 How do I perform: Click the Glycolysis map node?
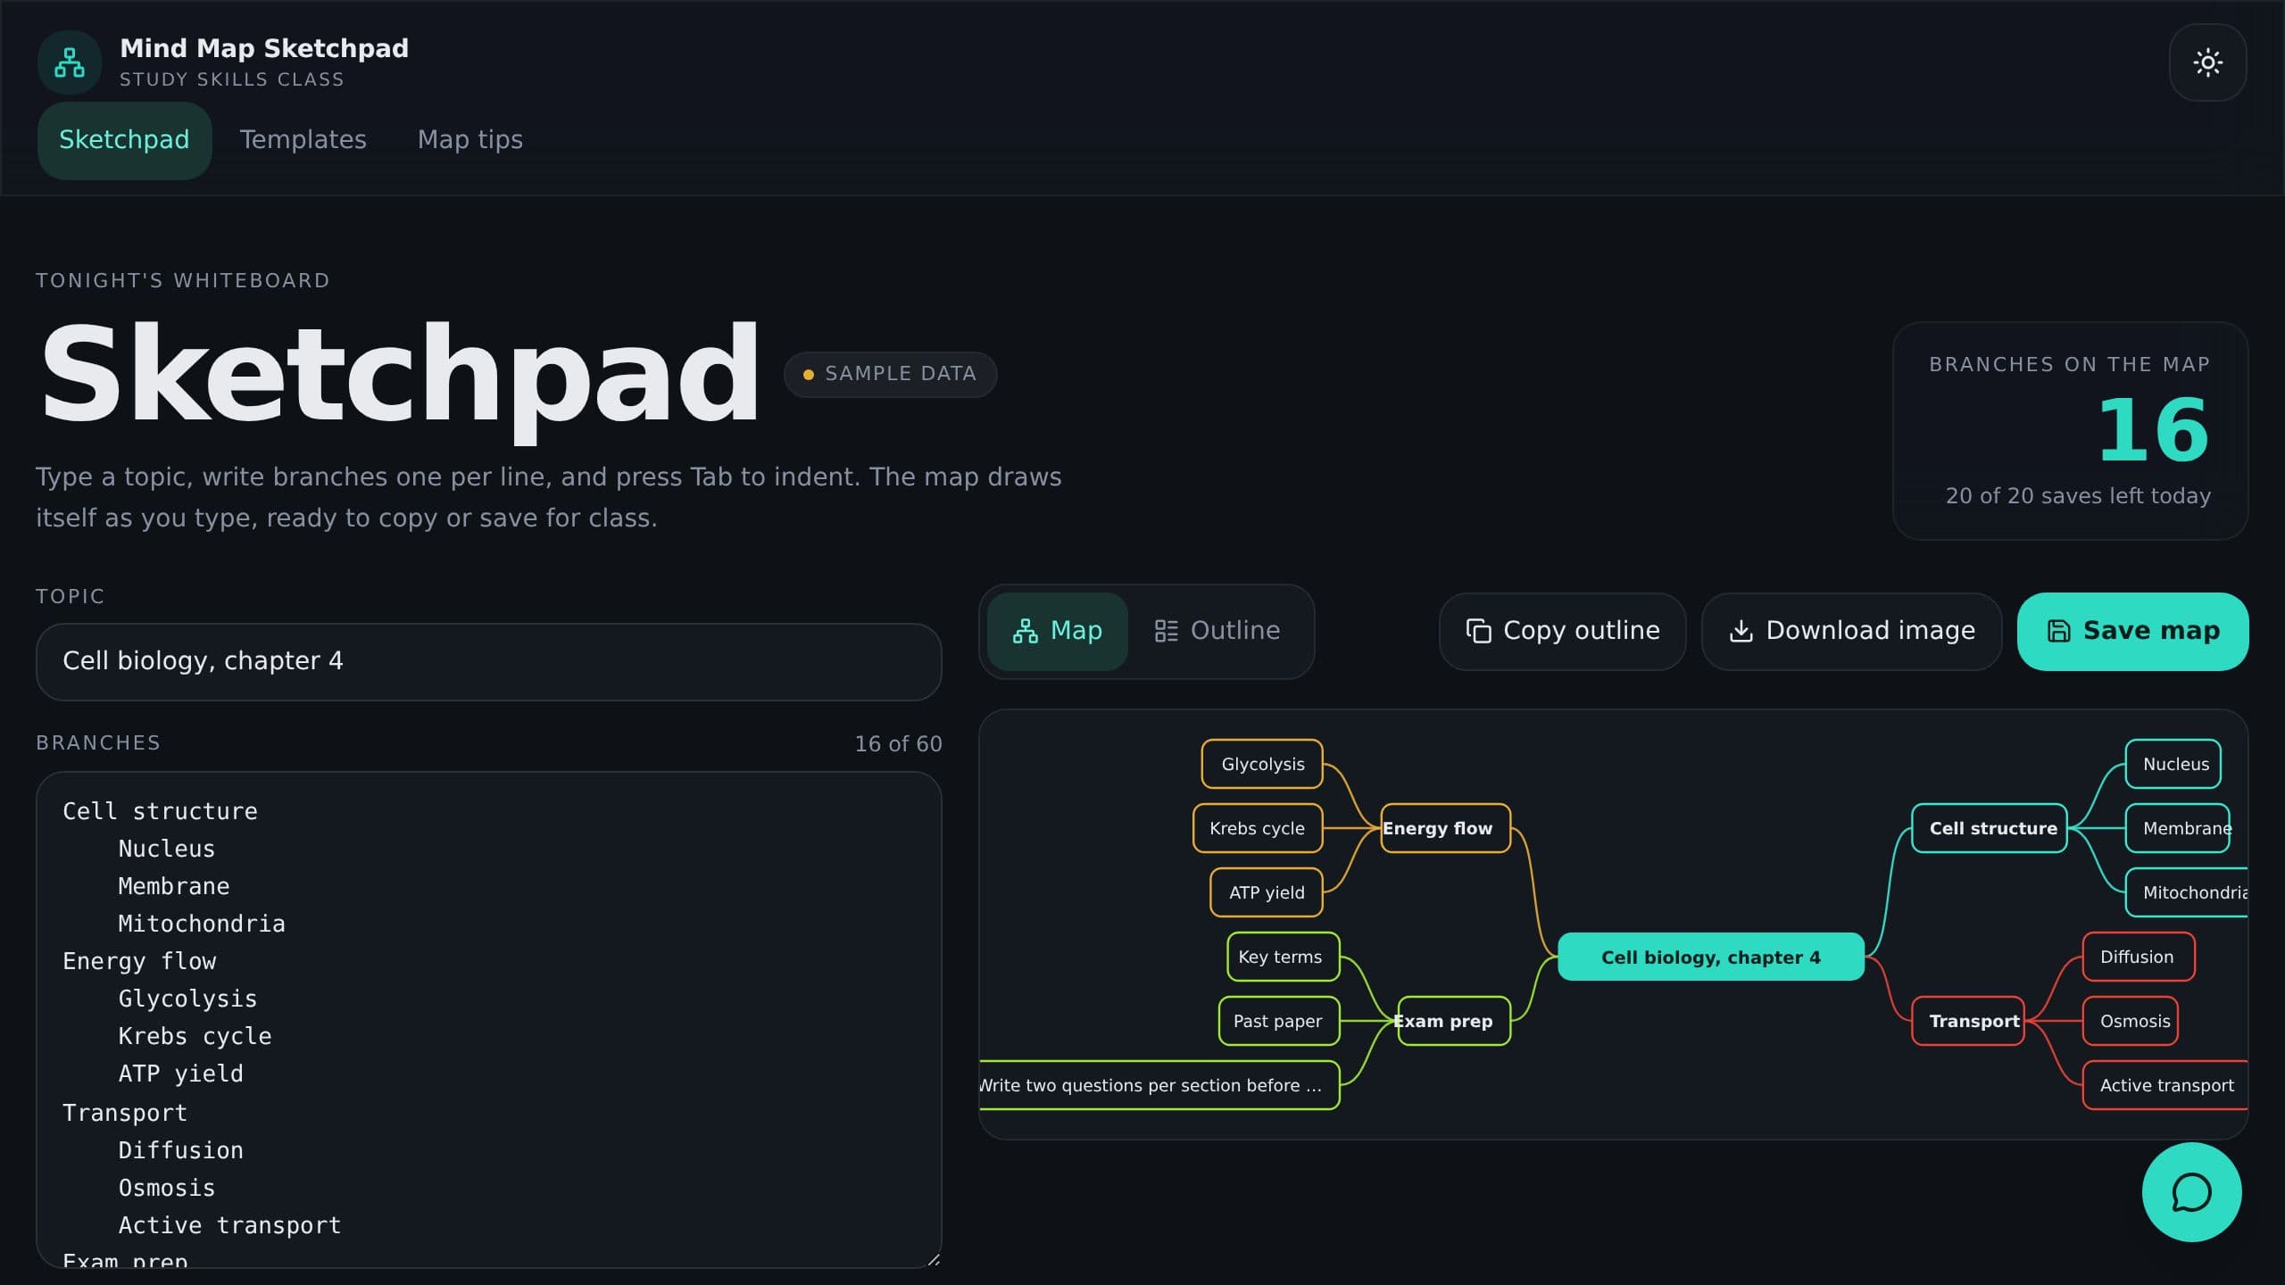click(1262, 764)
